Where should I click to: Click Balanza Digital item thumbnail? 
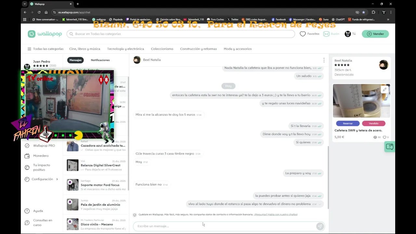72,165
